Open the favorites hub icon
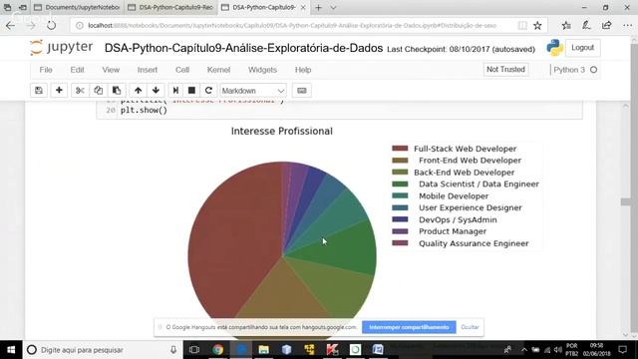Viewport: 638px width, 359px height. [566, 26]
